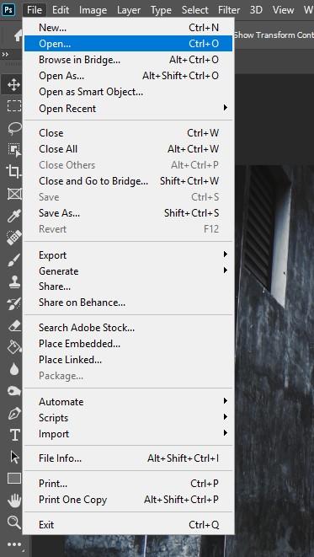The image size is (314, 557).
Task: Choose Place Linked...
Action: [128, 360]
